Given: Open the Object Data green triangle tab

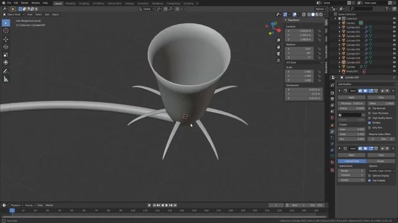Looking at the screenshot, I should [332, 156].
